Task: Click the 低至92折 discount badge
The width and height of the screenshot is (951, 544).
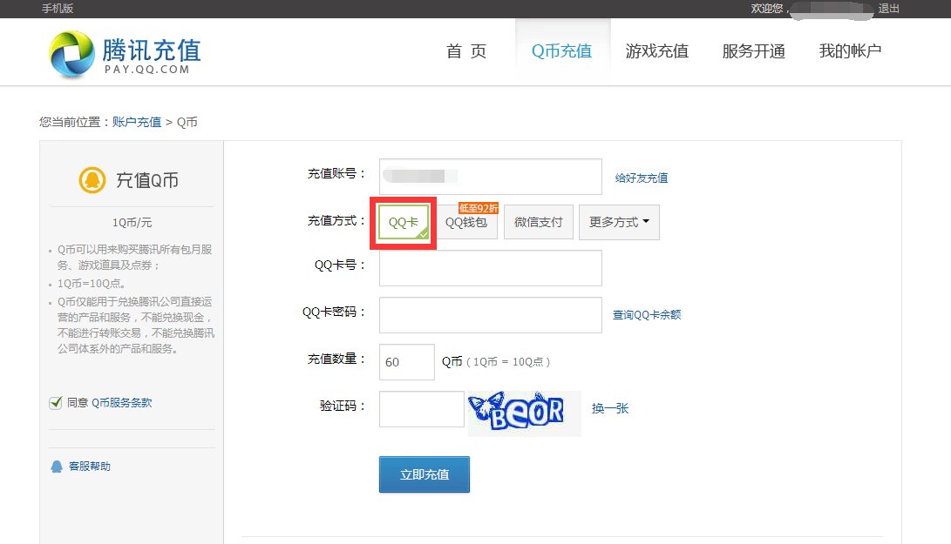Action: [479, 208]
